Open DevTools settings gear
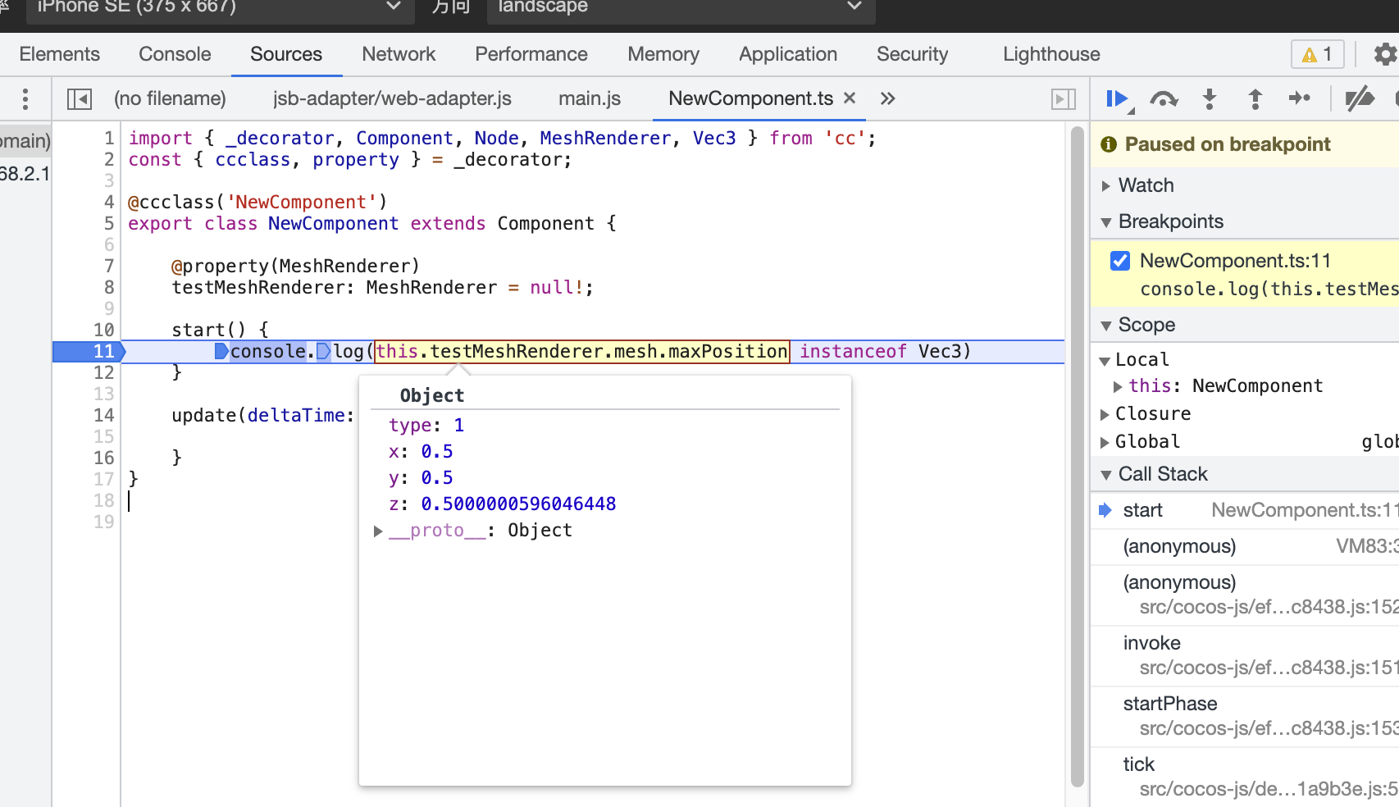The width and height of the screenshot is (1399, 807). [x=1386, y=54]
